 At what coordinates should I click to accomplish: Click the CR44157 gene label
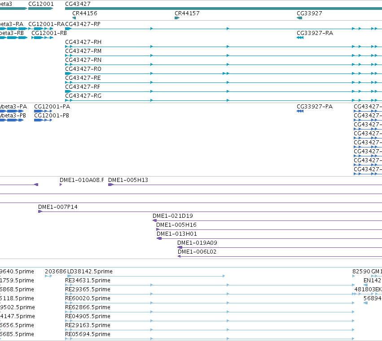point(187,13)
